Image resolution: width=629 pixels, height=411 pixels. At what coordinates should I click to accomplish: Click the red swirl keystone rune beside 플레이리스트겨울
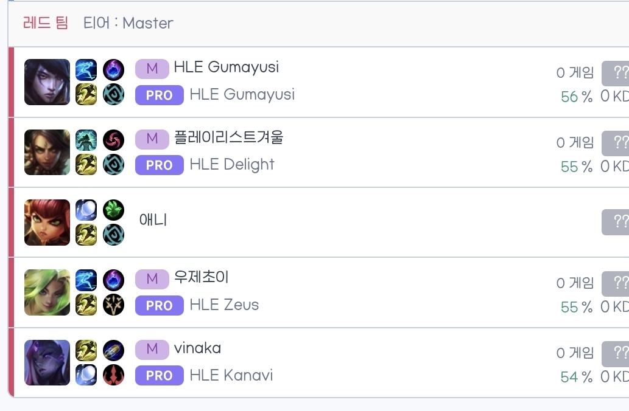click(113, 140)
